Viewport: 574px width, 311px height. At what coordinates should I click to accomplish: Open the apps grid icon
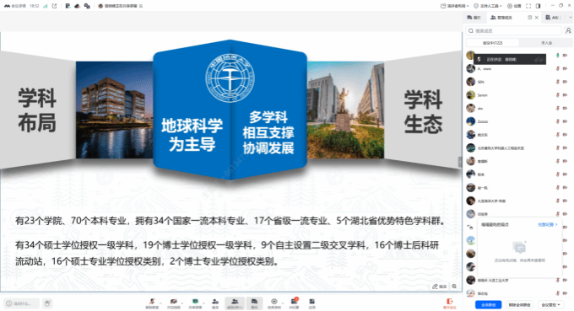point(311,303)
